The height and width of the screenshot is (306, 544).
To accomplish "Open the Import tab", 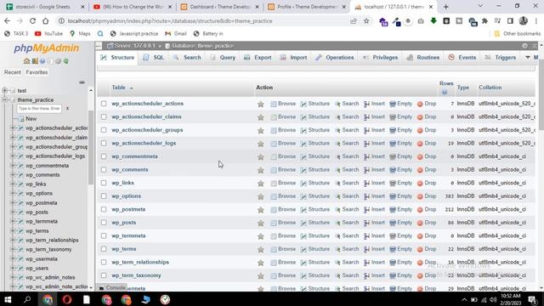I will [294, 58].
